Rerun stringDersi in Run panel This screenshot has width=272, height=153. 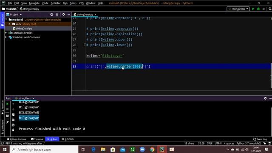8,104
